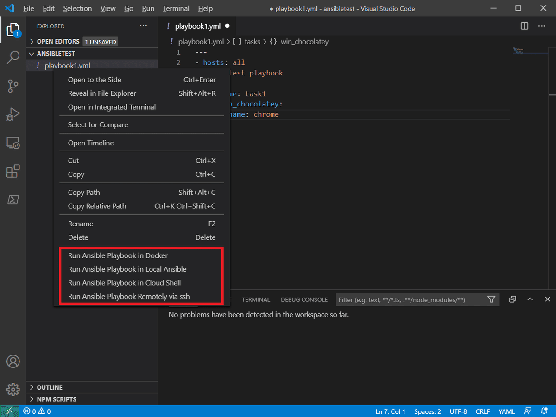Screen dimensions: 556x417
Task: Open the Extensions view icon
Action: pos(13,171)
